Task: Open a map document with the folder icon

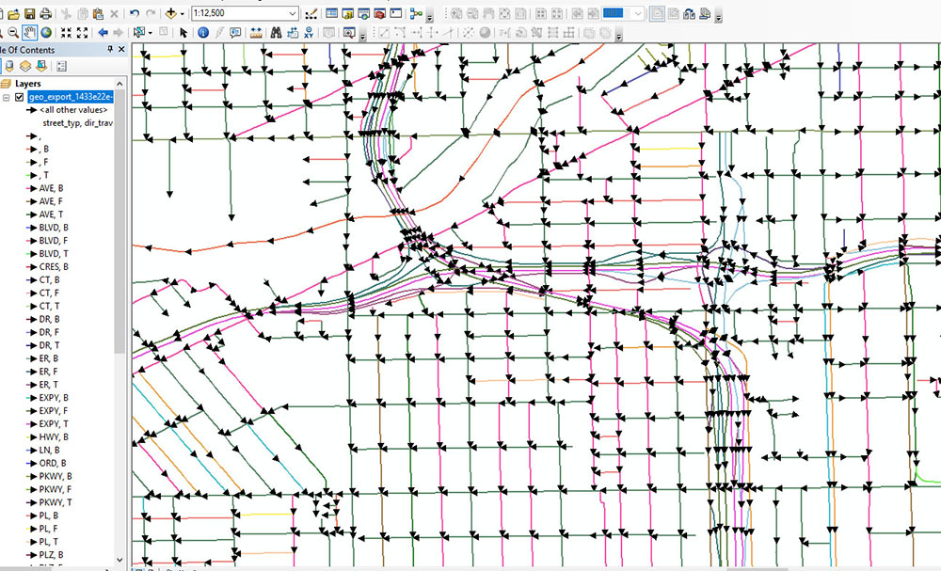Action: (x=13, y=13)
